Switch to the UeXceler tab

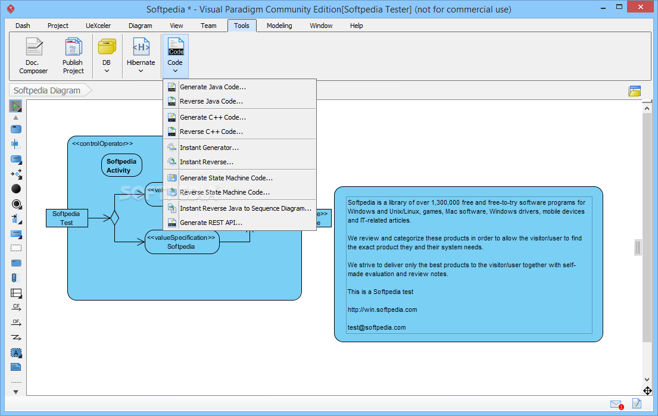click(x=98, y=26)
